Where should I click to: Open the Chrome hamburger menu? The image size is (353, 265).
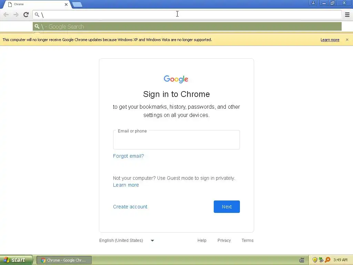click(x=347, y=14)
